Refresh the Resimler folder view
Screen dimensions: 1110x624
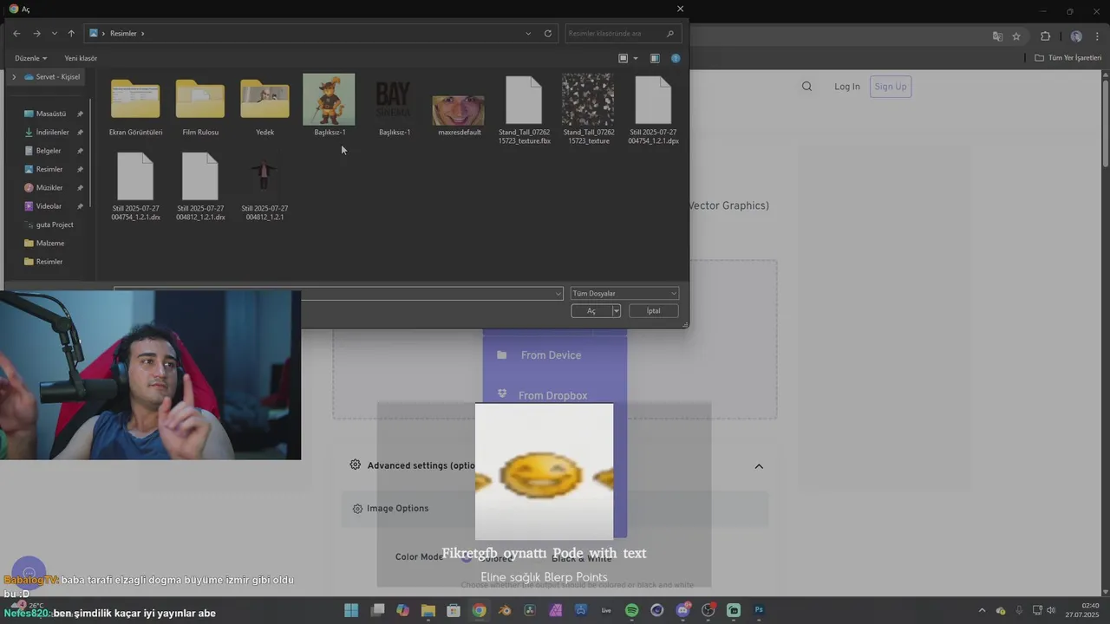click(x=547, y=33)
